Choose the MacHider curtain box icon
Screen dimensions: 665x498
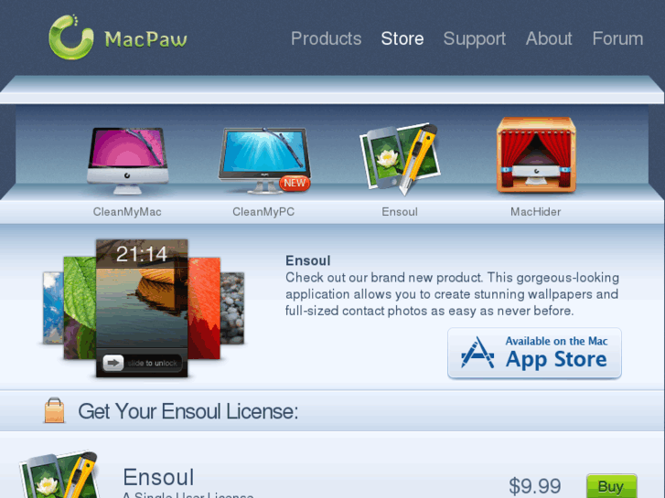[537, 154]
